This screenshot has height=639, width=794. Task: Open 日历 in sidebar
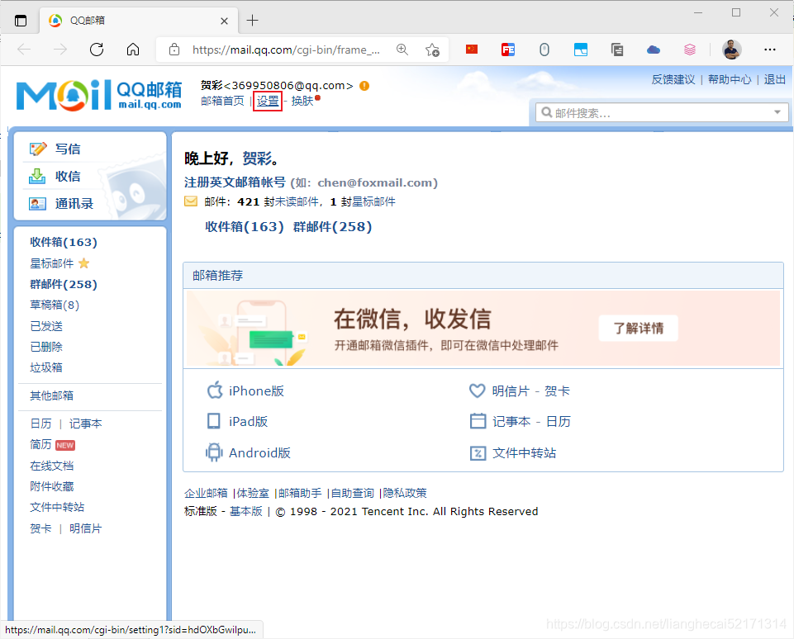coord(40,424)
